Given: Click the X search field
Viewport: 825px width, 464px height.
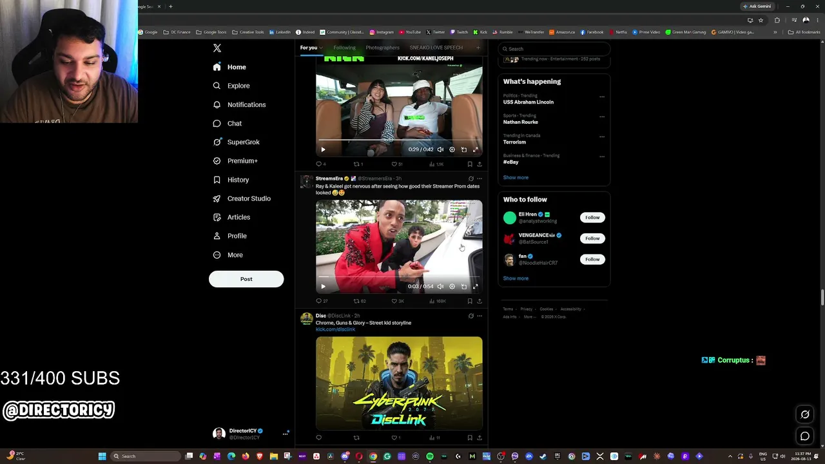Looking at the screenshot, I should [x=554, y=49].
